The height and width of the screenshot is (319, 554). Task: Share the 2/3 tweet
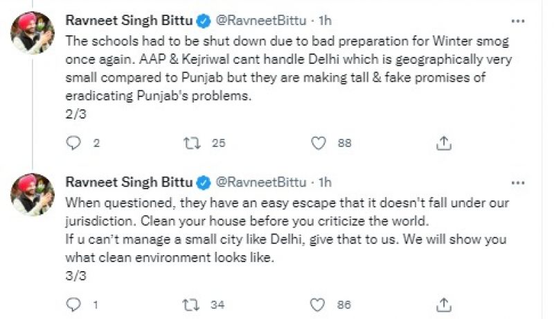(x=445, y=142)
